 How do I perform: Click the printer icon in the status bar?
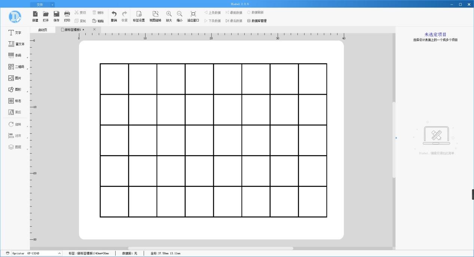(x=7, y=253)
